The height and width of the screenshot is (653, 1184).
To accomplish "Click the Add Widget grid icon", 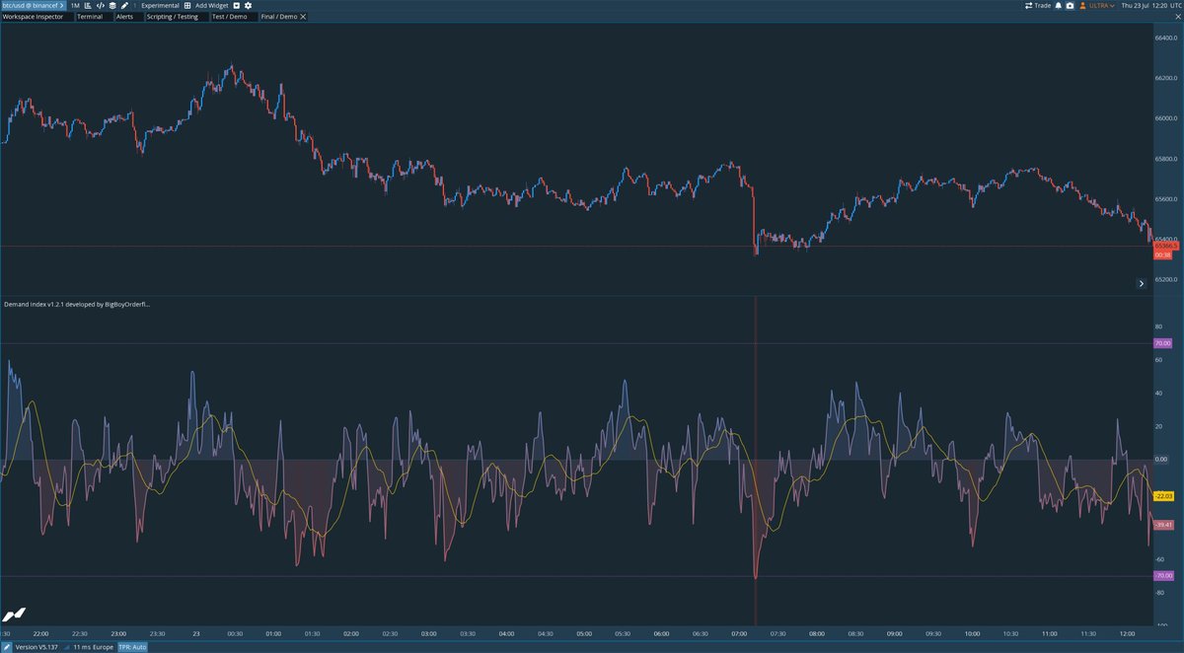I will pyautogui.click(x=187, y=5).
